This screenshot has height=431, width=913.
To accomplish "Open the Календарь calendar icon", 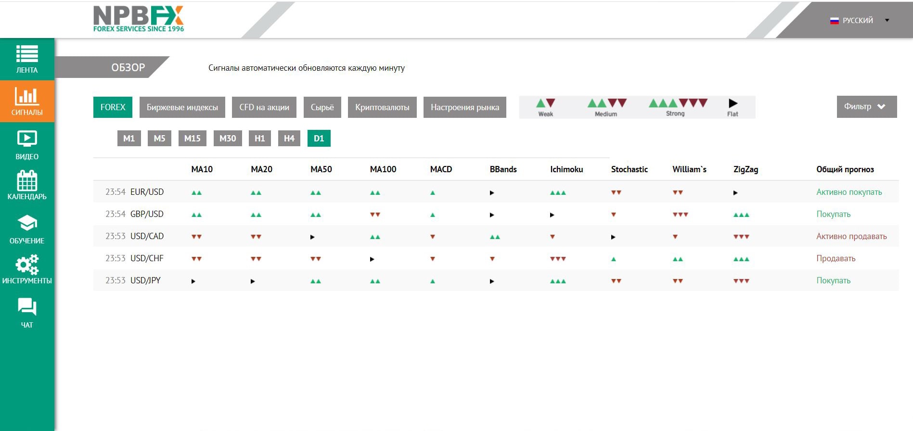I will pyautogui.click(x=27, y=180).
